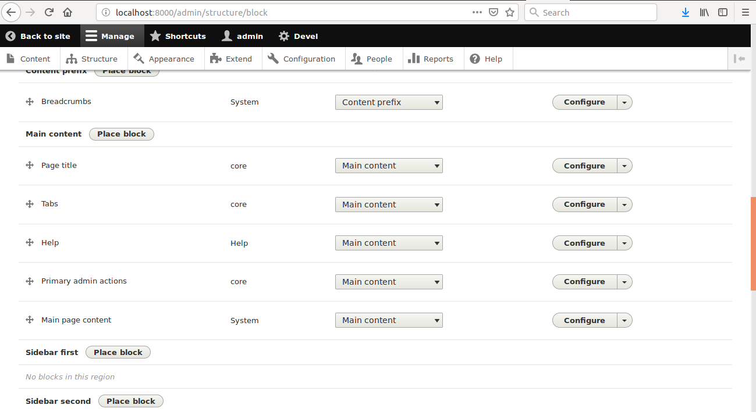Image resolution: width=756 pixels, height=412 pixels.
Task: Open the Manage menu
Action: pos(112,35)
